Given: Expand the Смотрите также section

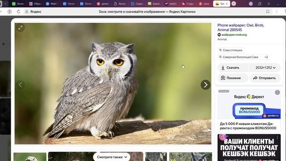Looking at the screenshot, I should (112, 157).
